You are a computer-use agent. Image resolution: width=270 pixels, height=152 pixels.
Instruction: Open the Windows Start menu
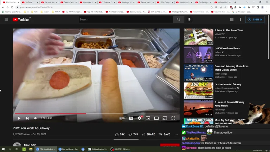click(3, 149)
